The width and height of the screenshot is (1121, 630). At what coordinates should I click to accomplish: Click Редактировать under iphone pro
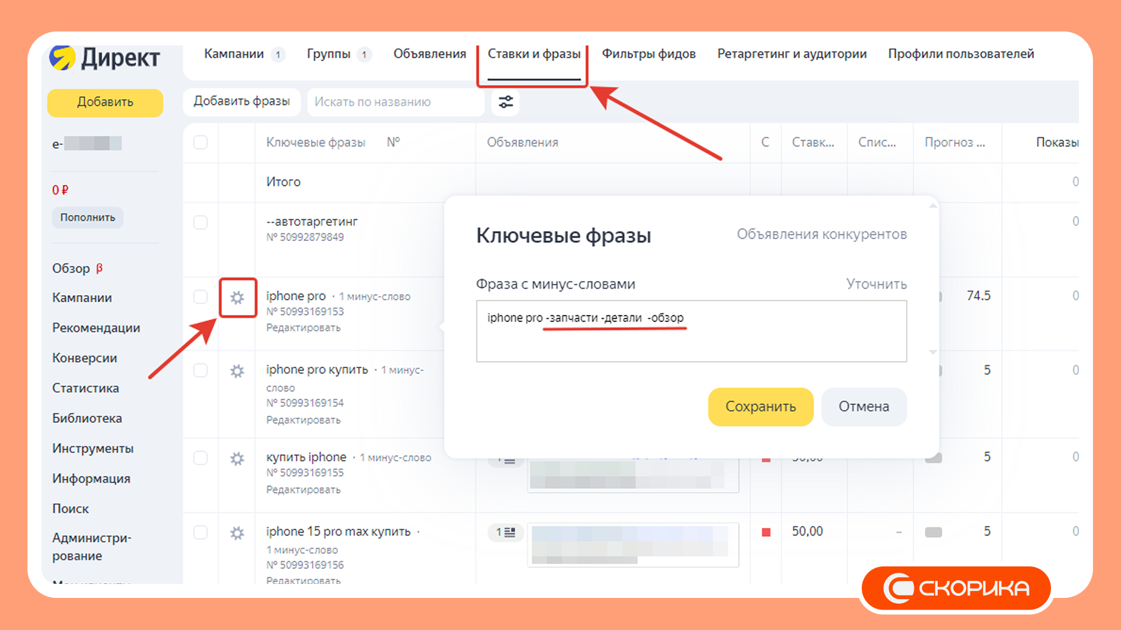tap(303, 328)
